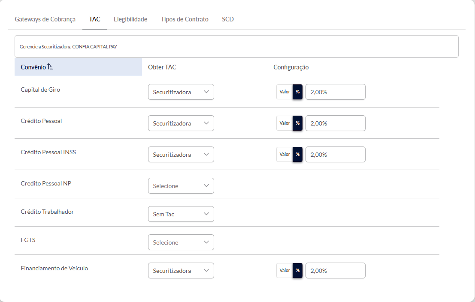Viewport: 475px width, 302px height.
Task: Choose Valor option for Capital de Giro
Action: point(284,92)
